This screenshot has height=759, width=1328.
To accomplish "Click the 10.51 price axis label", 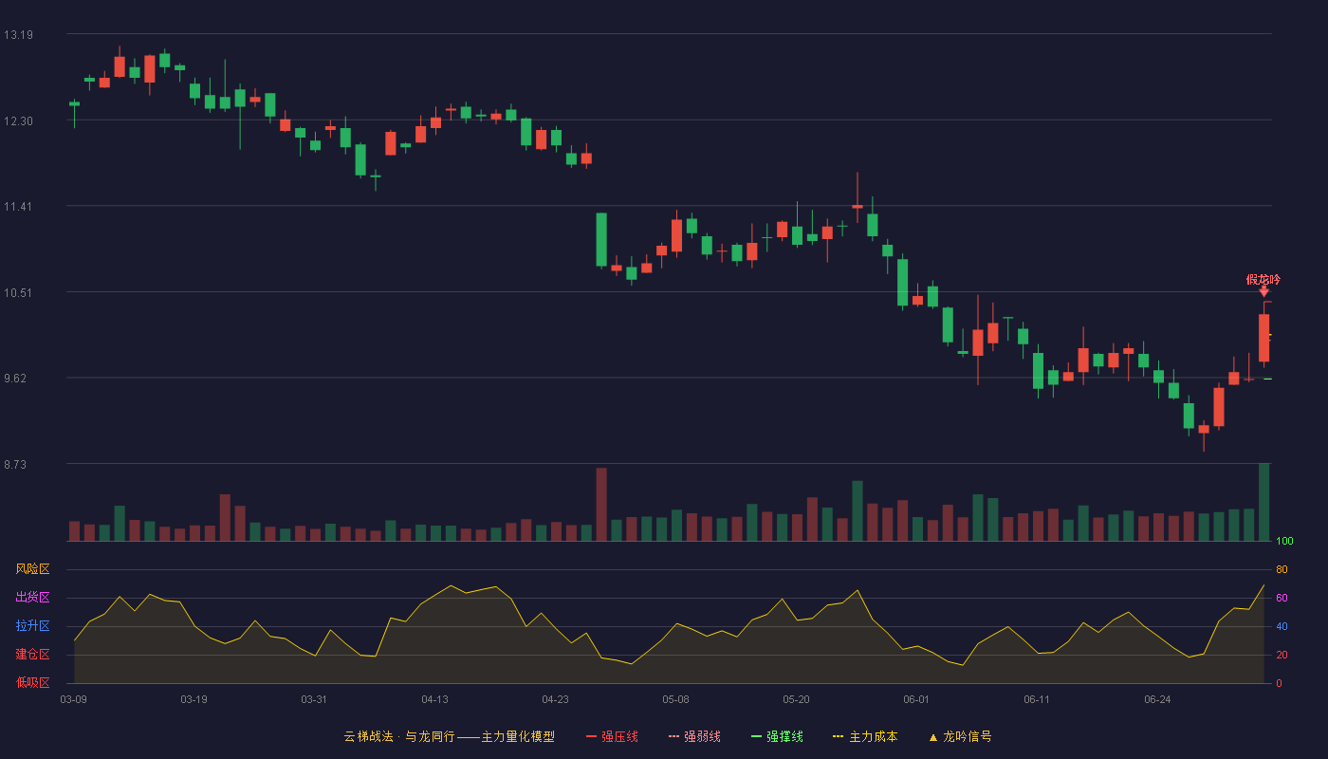I will [18, 293].
